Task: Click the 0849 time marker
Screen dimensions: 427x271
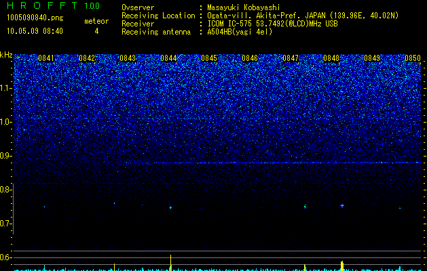Action: coord(372,58)
